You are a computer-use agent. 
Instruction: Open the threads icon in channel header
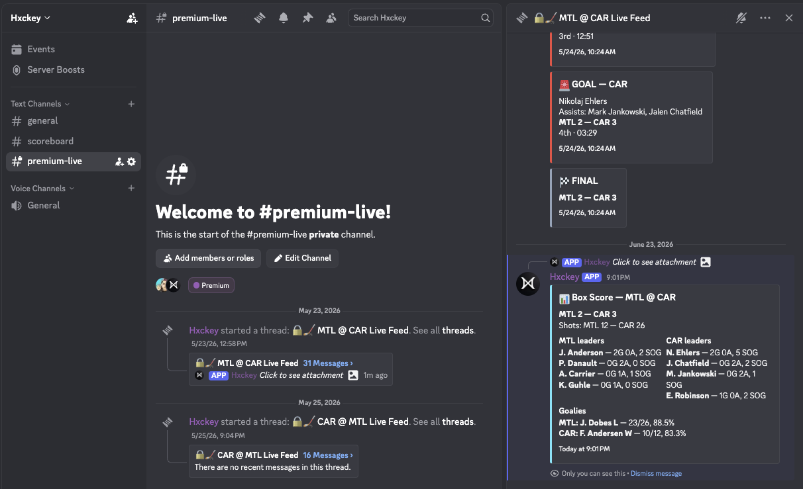point(260,18)
